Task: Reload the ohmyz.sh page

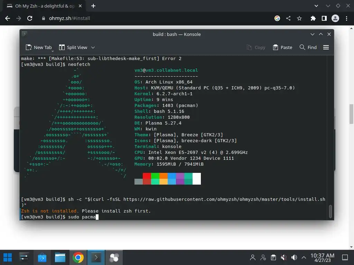Action: [x=30, y=18]
